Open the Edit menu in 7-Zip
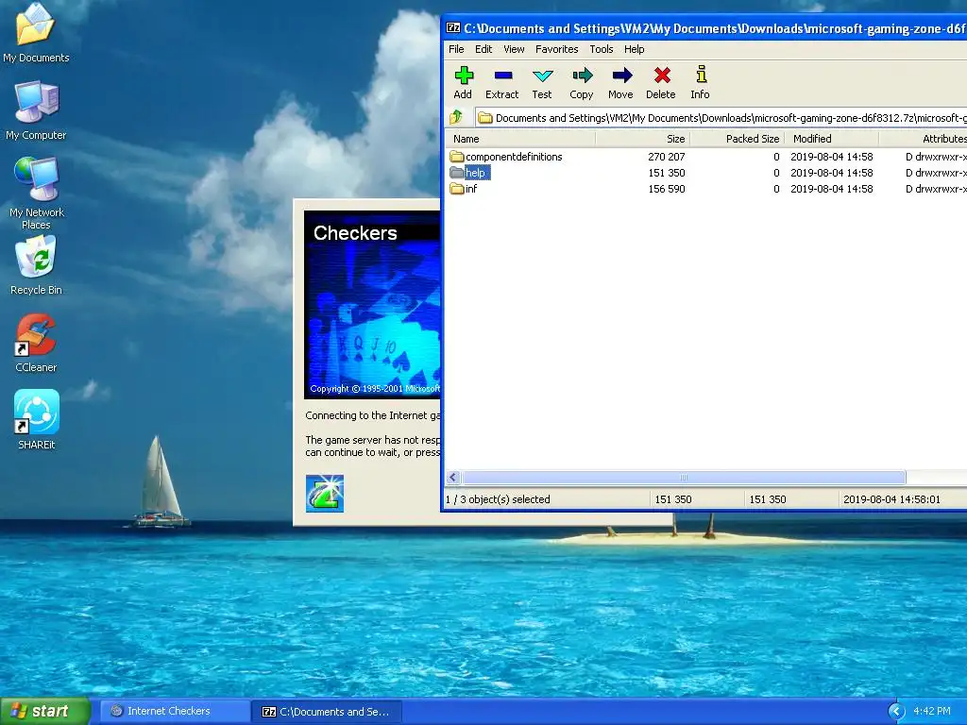The image size is (967, 725). (x=483, y=49)
